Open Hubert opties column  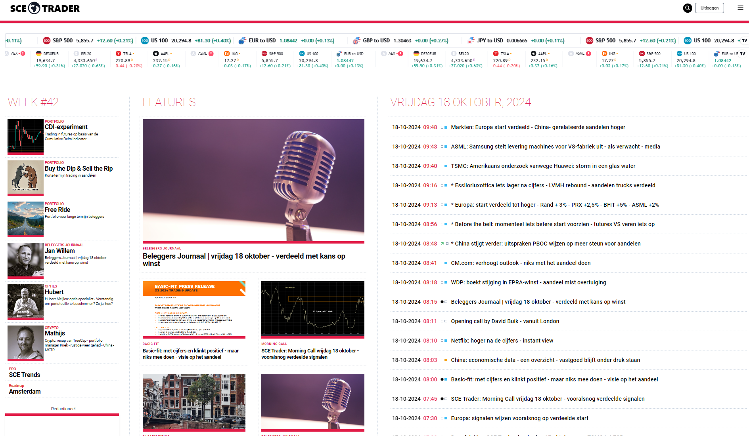(54, 292)
